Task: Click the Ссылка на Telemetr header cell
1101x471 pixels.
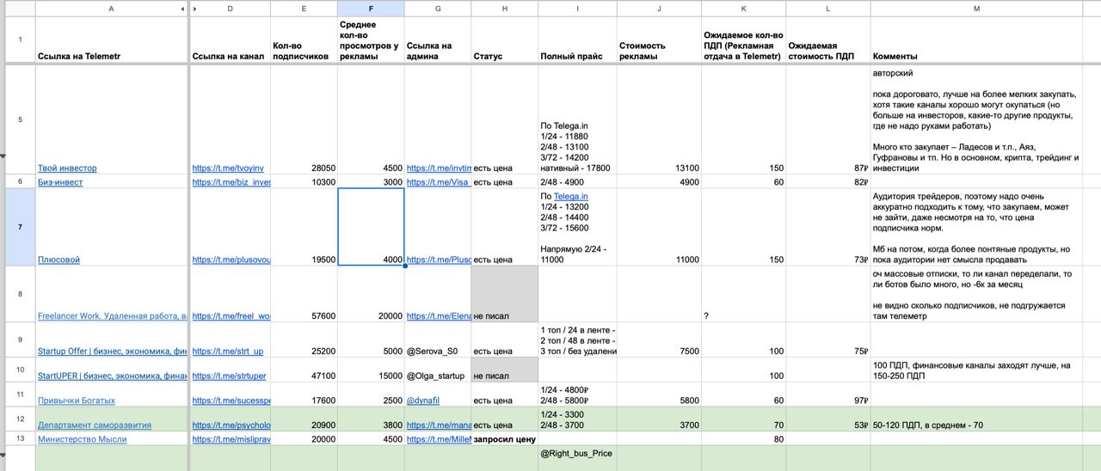Action: [x=112, y=40]
